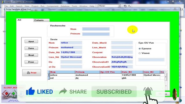Click the LIKED thumbs-up icon
185x104 pixels.
pyautogui.click(x=30, y=91)
